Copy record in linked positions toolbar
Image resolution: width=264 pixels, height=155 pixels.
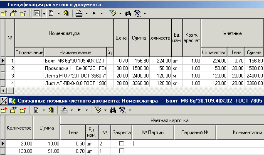pos(13,110)
